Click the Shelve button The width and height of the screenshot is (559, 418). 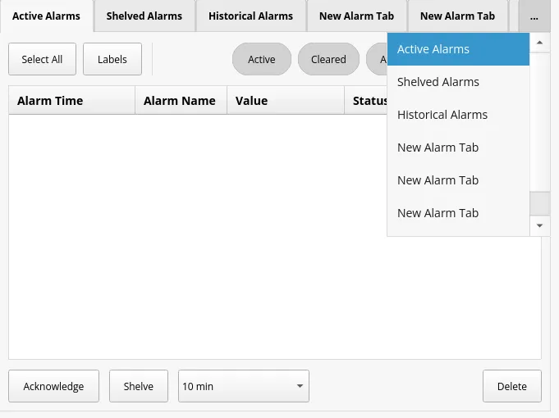pyautogui.click(x=139, y=386)
